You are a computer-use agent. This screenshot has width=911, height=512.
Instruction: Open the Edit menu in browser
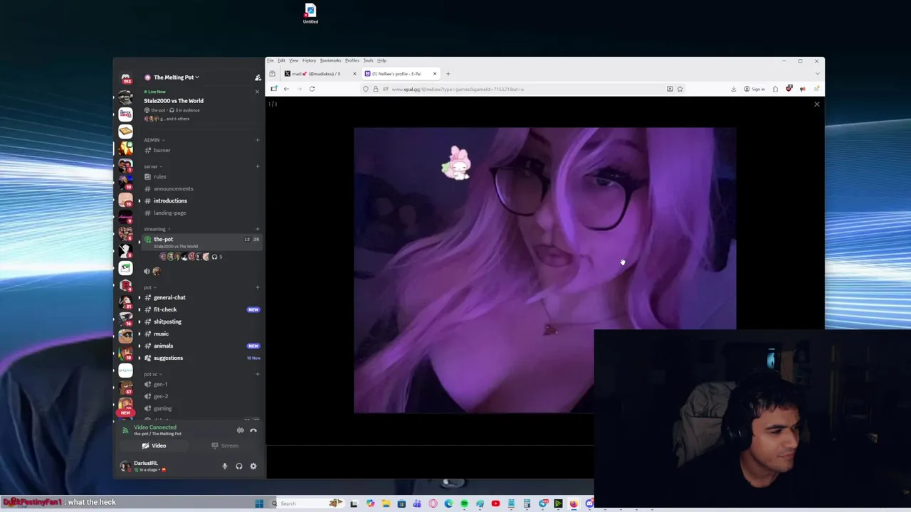click(281, 60)
